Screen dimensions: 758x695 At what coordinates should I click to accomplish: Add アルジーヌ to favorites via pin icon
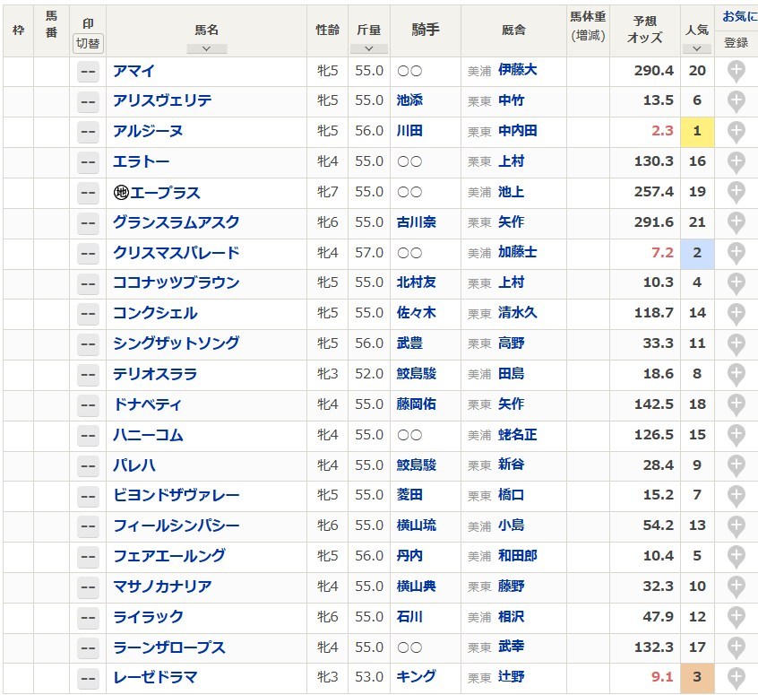pos(736,132)
